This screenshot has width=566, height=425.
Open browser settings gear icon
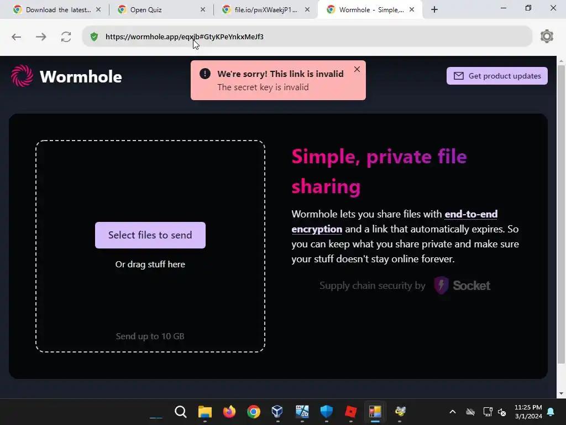[x=547, y=37]
